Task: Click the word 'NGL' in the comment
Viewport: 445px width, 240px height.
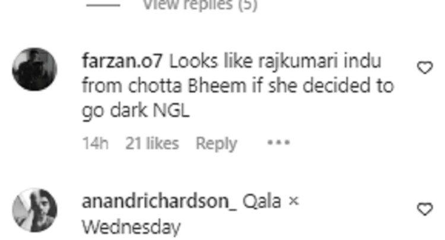Action: [x=171, y=110]
